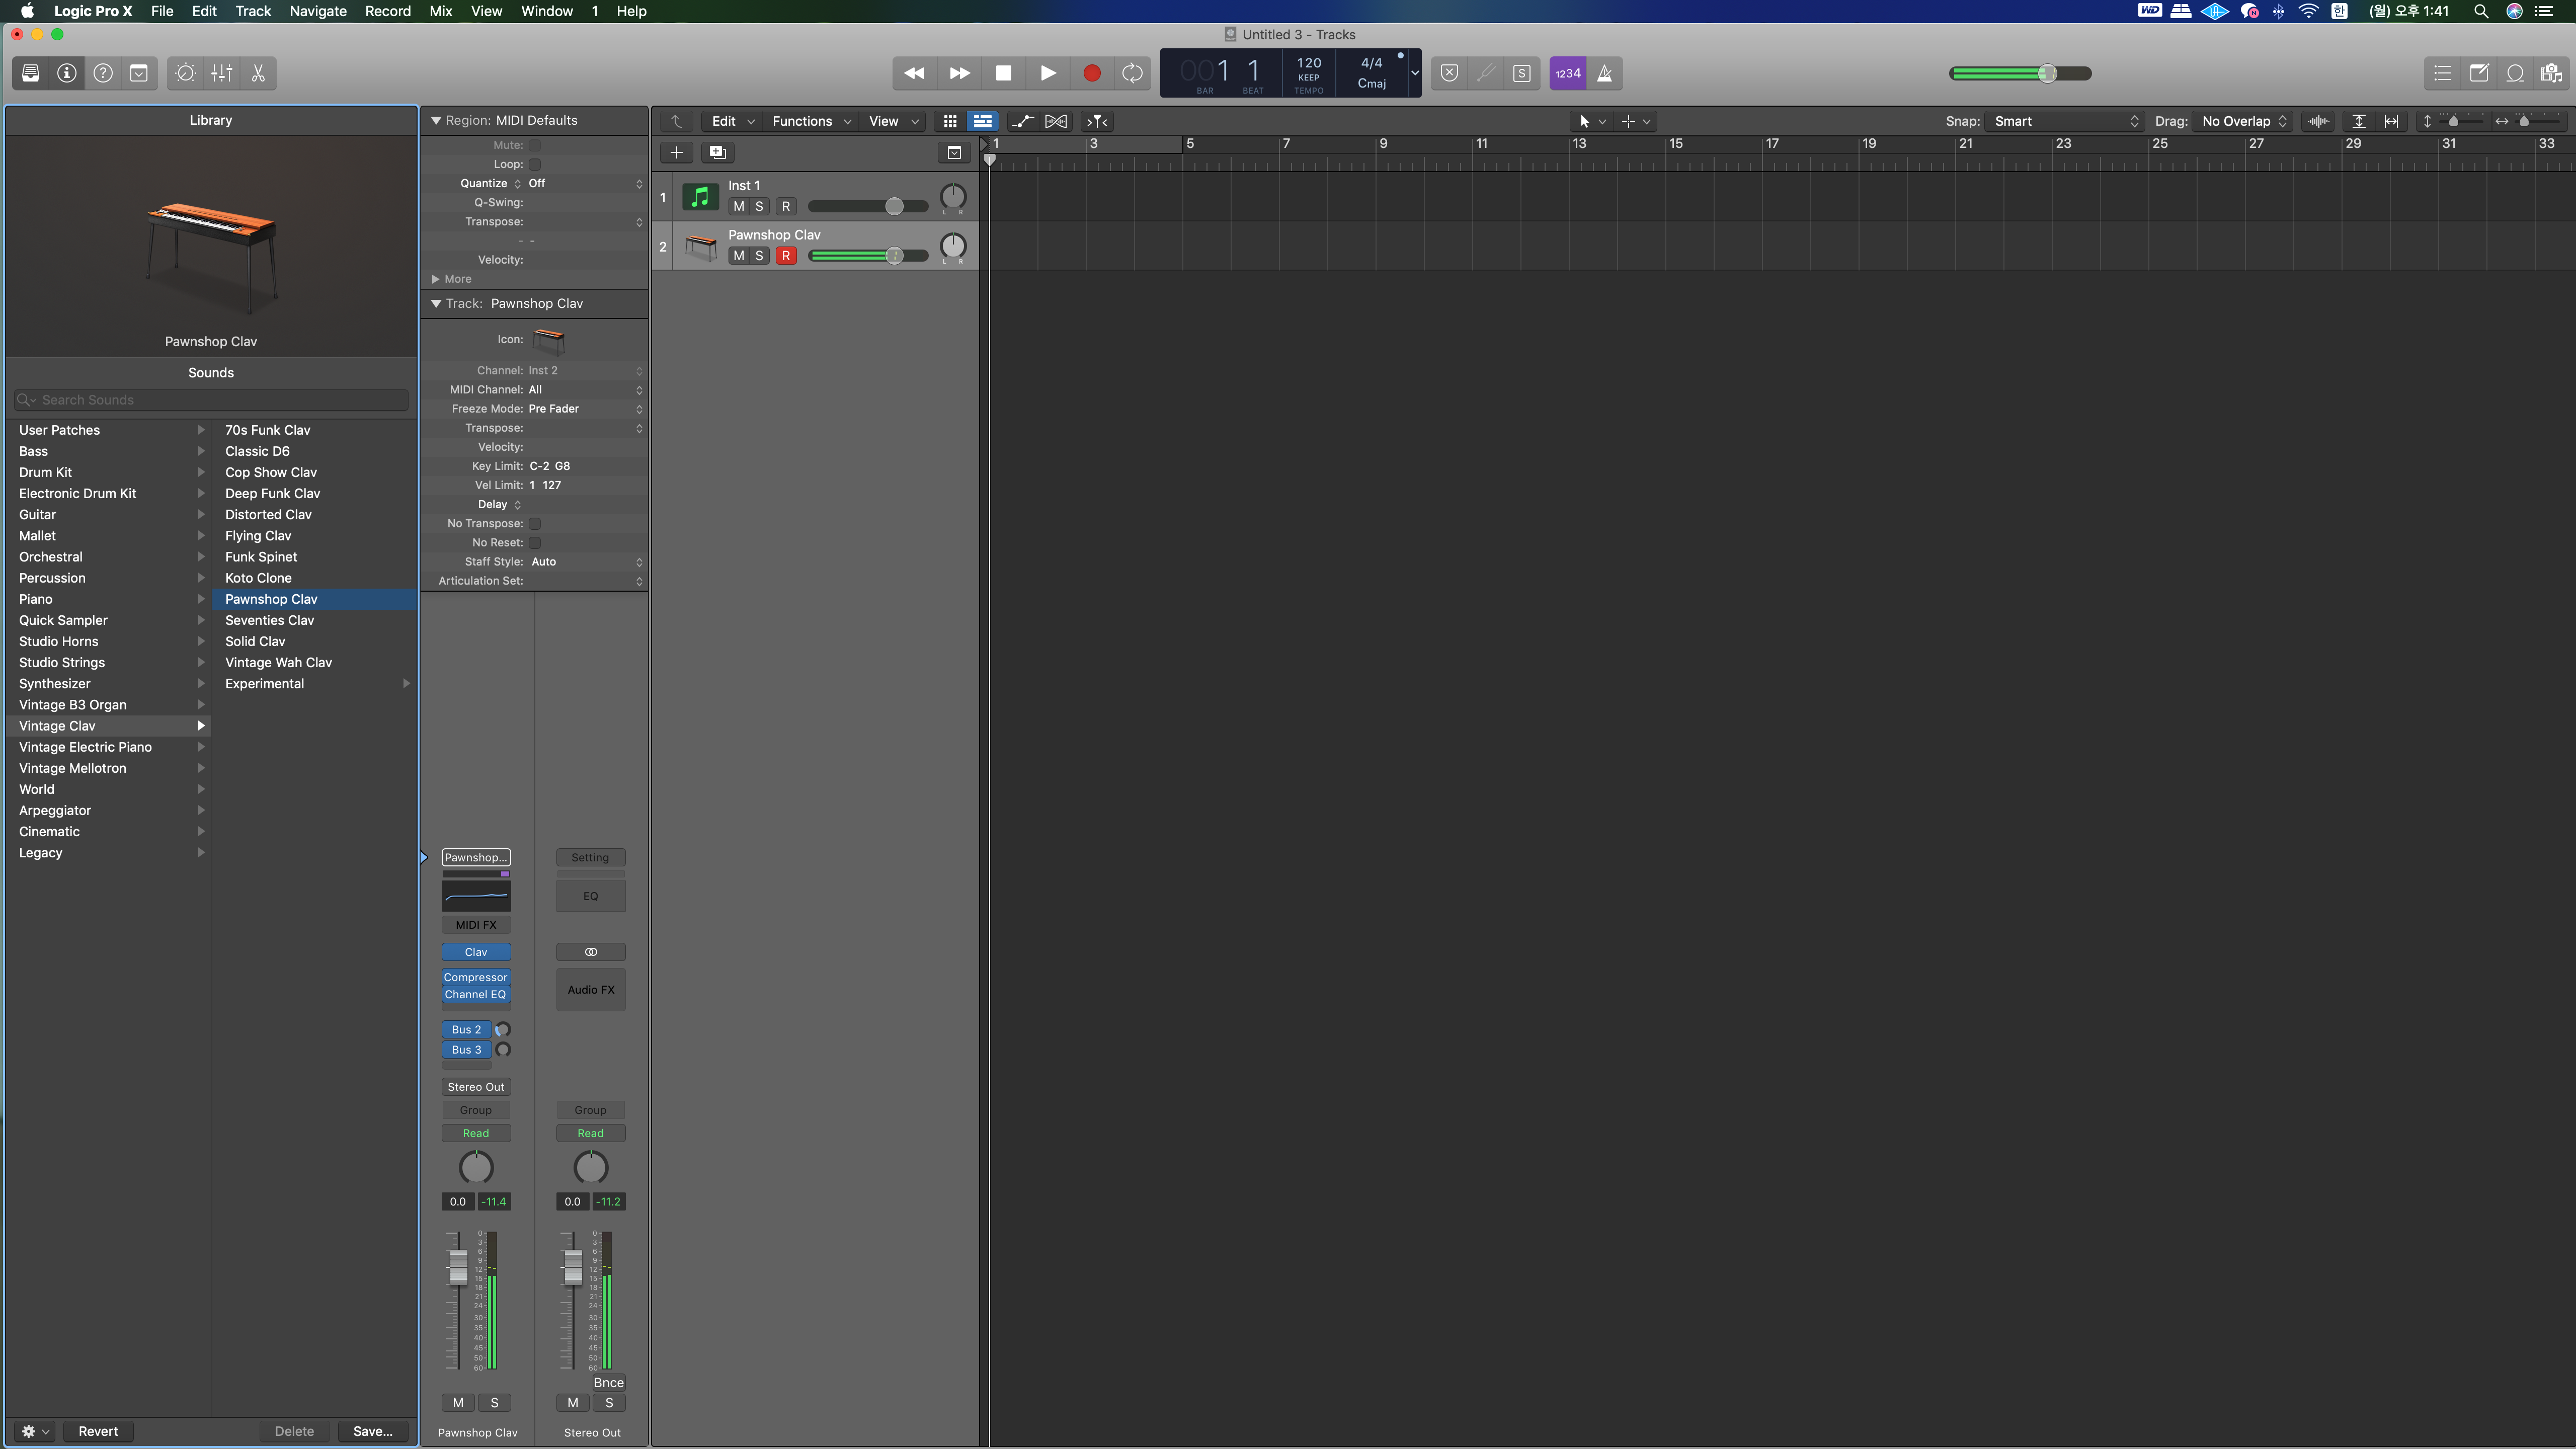Open the Loop Browser icon
This screenshot has width=2576, height=1449.
pos(2514,73)
